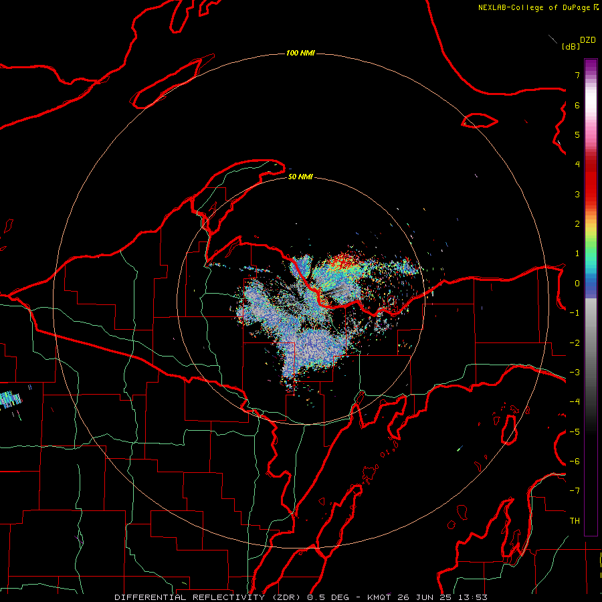The width and height of the screenshot is (602, 602).
Task: Select the 3 value on the color scale
Action: tap(577, 194)
